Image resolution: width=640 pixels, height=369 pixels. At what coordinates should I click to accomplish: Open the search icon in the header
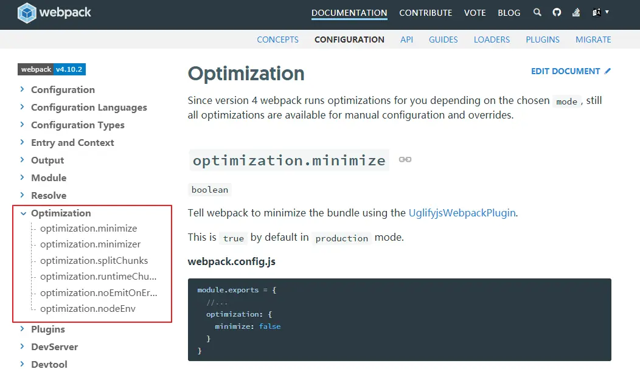[x=537, y=12]
